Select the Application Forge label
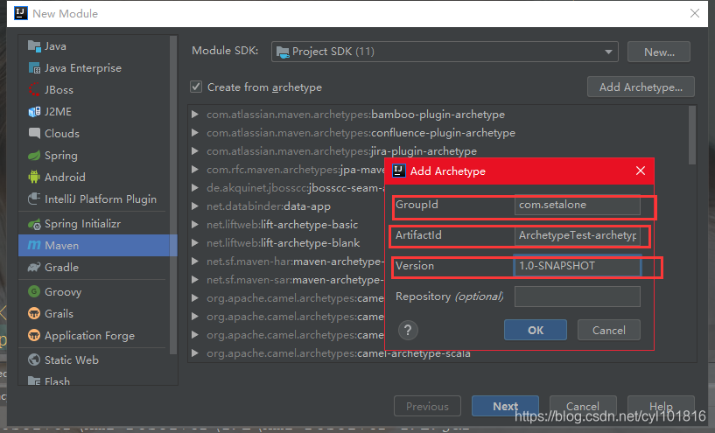Viewport: 715px width, 433px height. tap(89, 336)
